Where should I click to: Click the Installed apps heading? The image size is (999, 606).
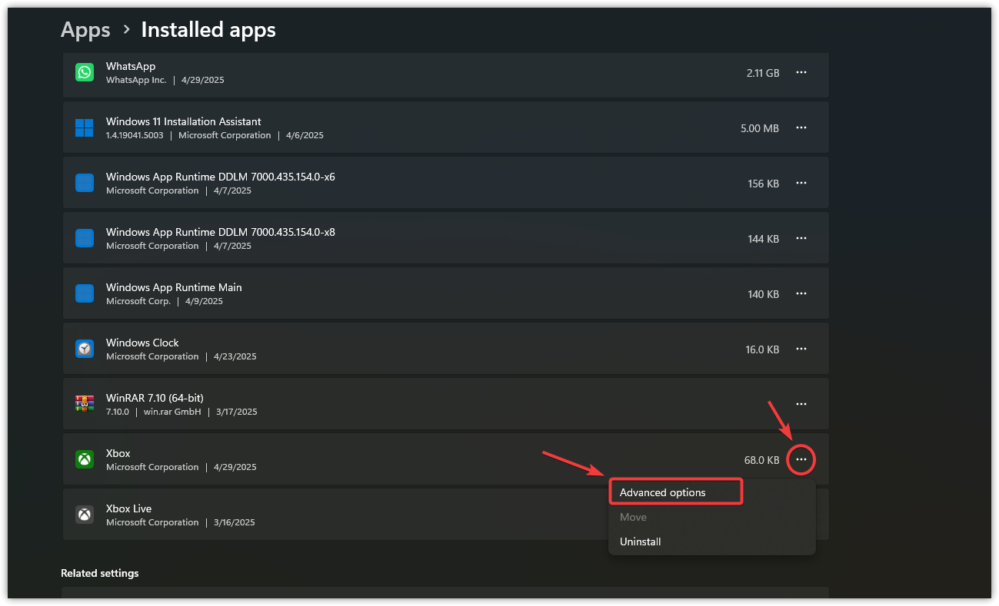coord(208,29)
